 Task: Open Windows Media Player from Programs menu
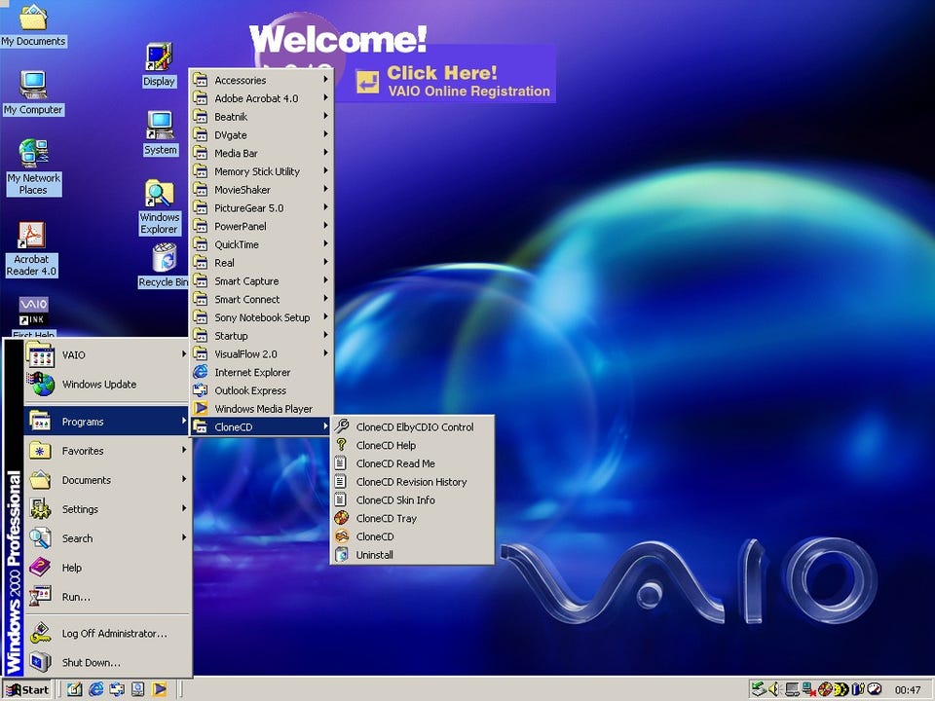pyautogui.click(x=261, y=409)
